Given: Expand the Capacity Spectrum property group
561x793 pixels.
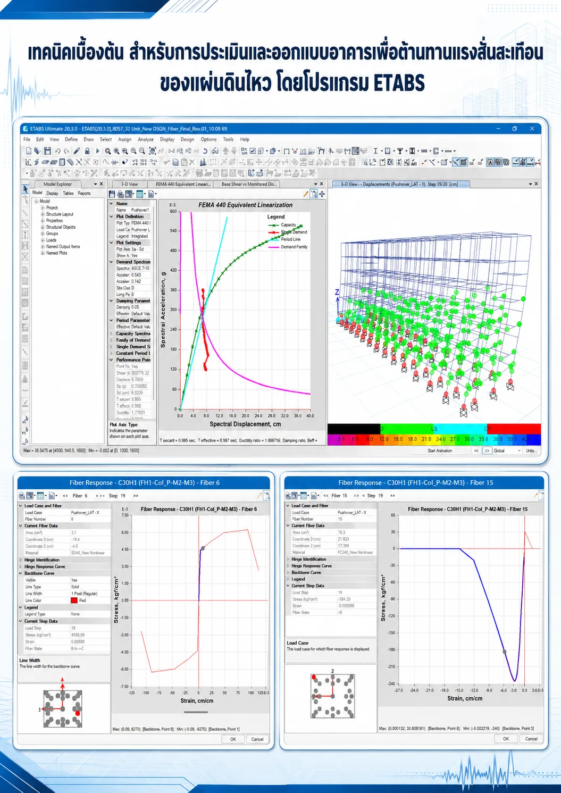Looking at the screenshot, I should point(111,333).
